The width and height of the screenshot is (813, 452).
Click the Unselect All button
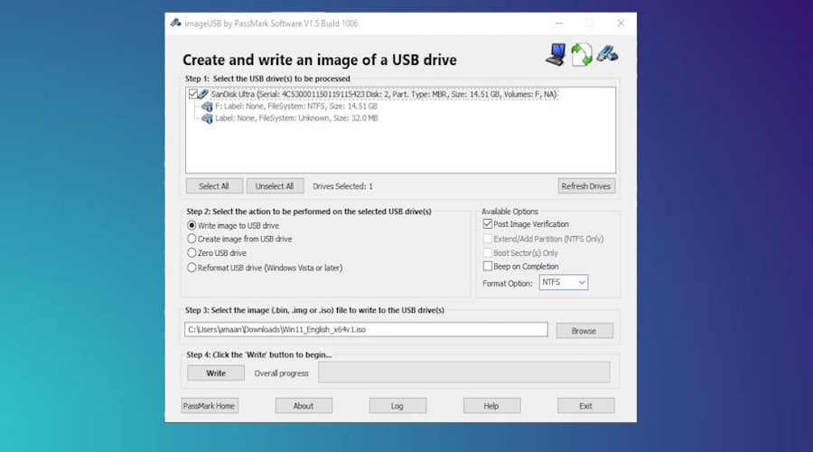pos(275,186)
